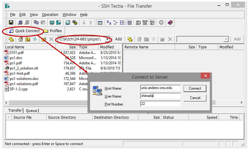This screenshot has height=150, width=248.
Task: Go up one local folder icon
Action: tap(28, 39)
